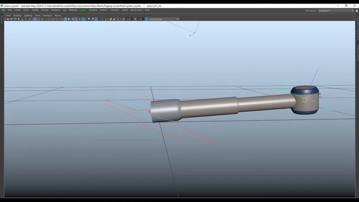Open the viewport panel's View menu

pos(8,16)
